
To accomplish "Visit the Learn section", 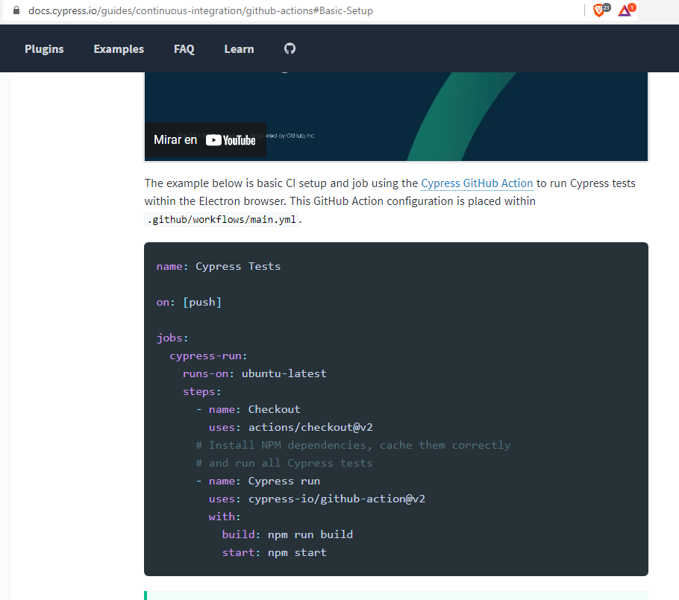I will pyautogui.click(x=239, y=48).
